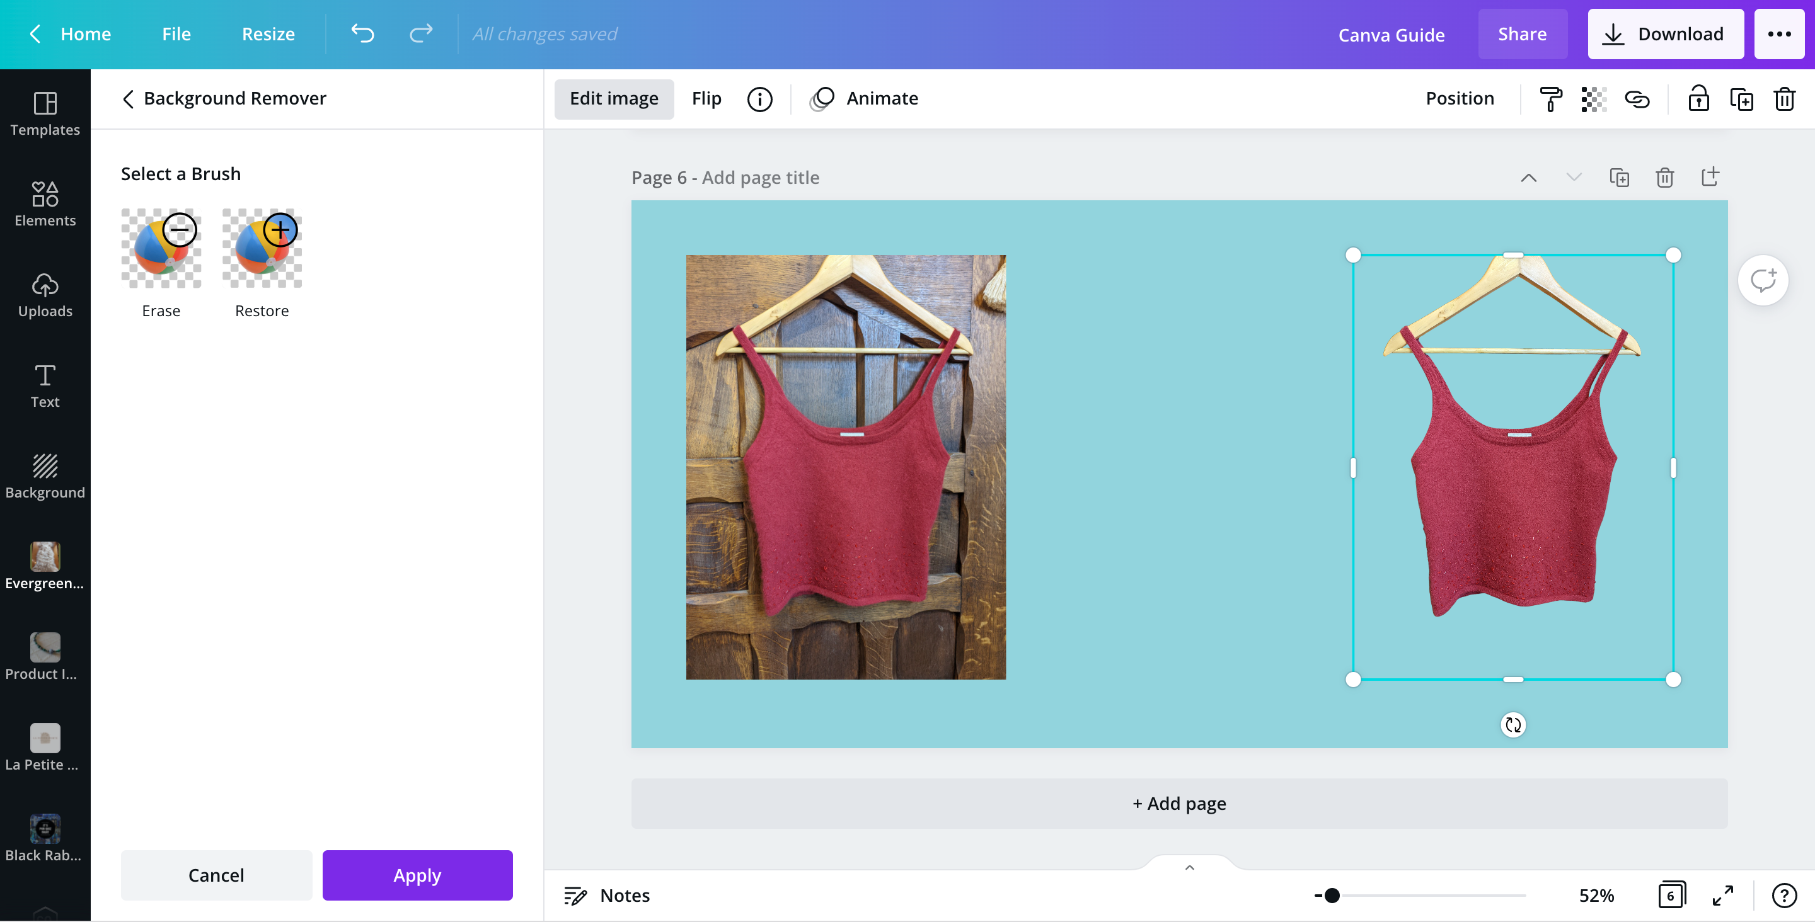
Task: Collapse the bottom panel chevron
Action: point(1189,867)
